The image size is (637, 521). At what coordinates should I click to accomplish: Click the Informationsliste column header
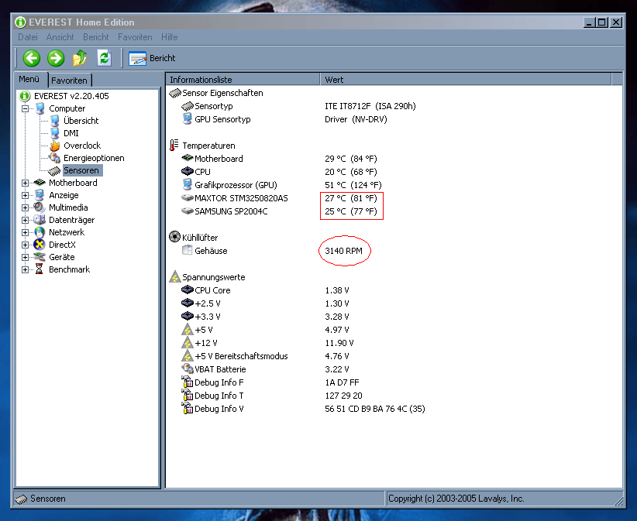[x=243, y=80]
